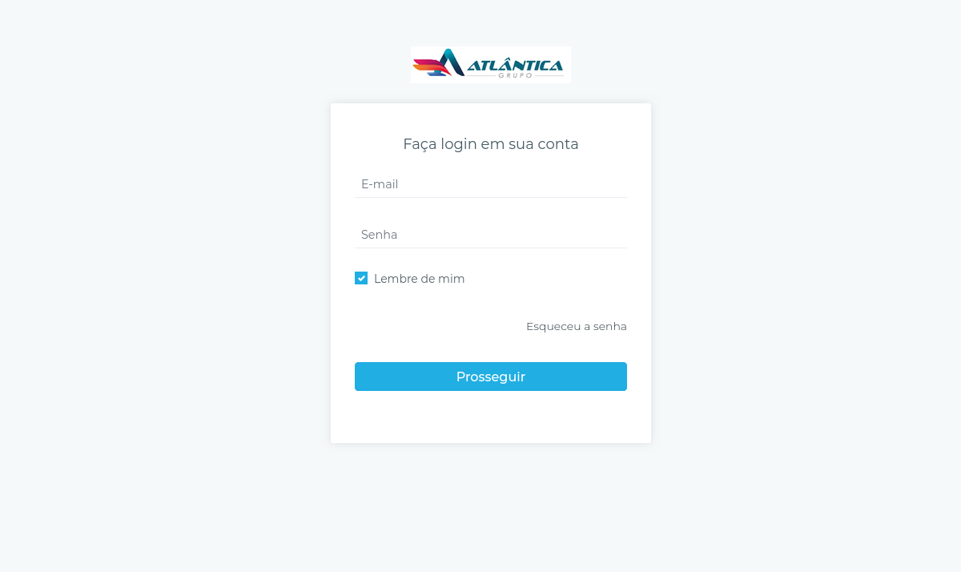Click the stylized "A" emblem in the logo
Image resolution: width=961 pixels, height=572 pixels.
(x=451, y=62)
